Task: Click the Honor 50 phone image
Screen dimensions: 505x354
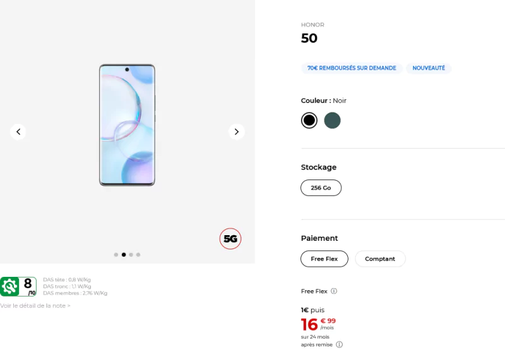Action: pos(127,125)
